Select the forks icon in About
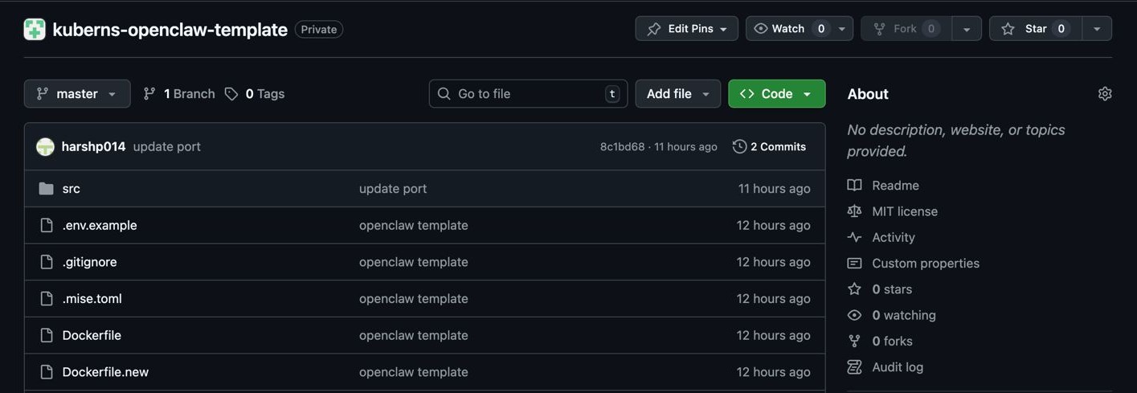Screen dimensions: 1137x393 tap(854, 342)
